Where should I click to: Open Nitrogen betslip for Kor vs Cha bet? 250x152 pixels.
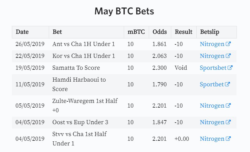point(212,56)
